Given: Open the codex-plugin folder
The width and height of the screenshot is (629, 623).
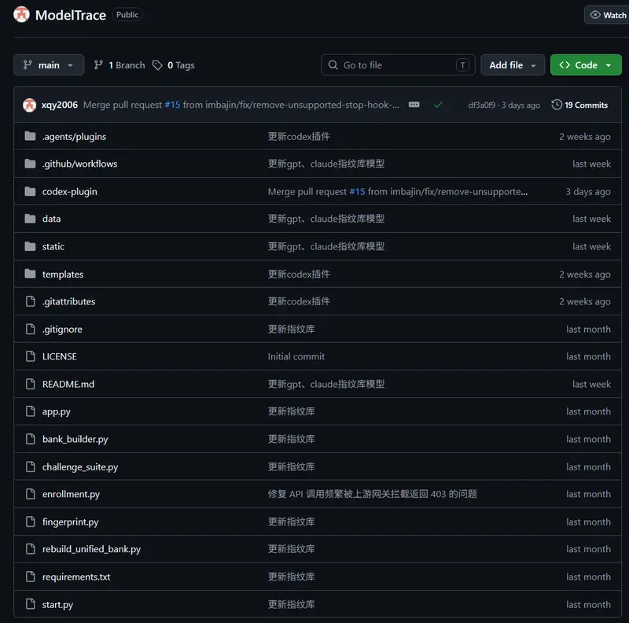Looking at the screenshot, I should [x=70, y=191].
